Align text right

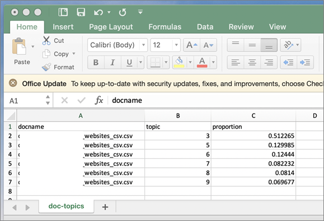(269, 62)
